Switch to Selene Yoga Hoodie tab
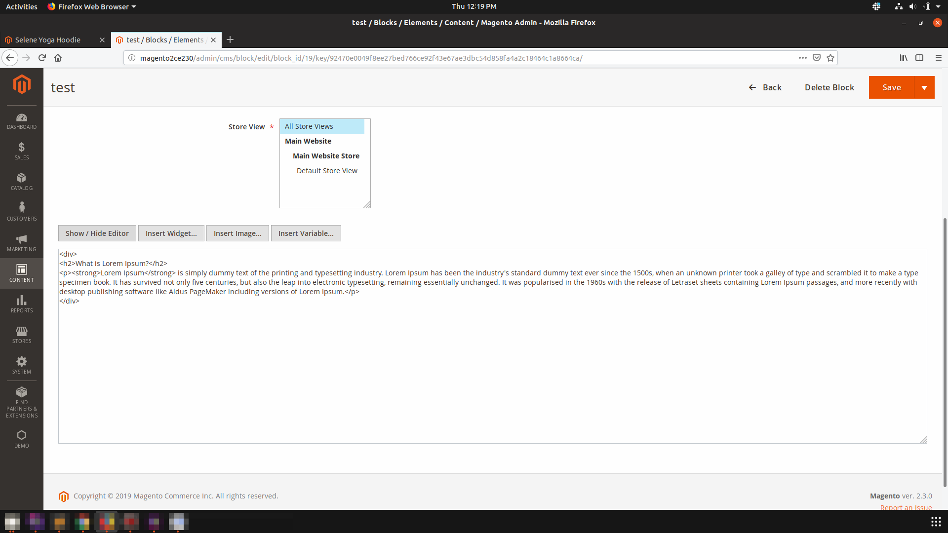Image resolution: width=948 pixels, height=533 pixels. point(48,40)
